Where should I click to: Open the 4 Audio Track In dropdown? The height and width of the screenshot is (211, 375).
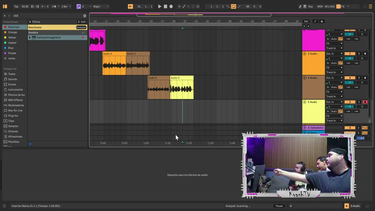[x=334, y=96]
